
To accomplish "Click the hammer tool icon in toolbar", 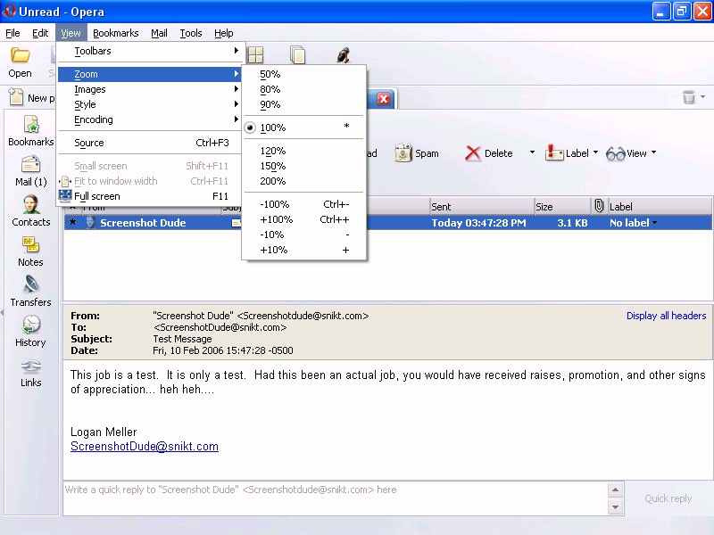I will 343,55.
